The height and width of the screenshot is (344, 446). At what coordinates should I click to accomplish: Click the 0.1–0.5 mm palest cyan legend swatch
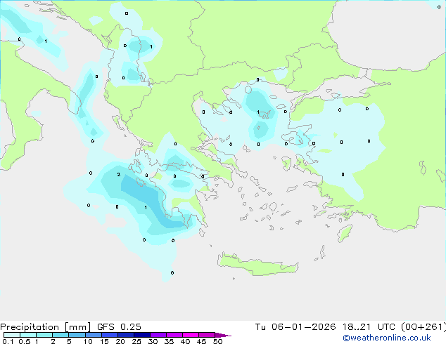[12, 335]
